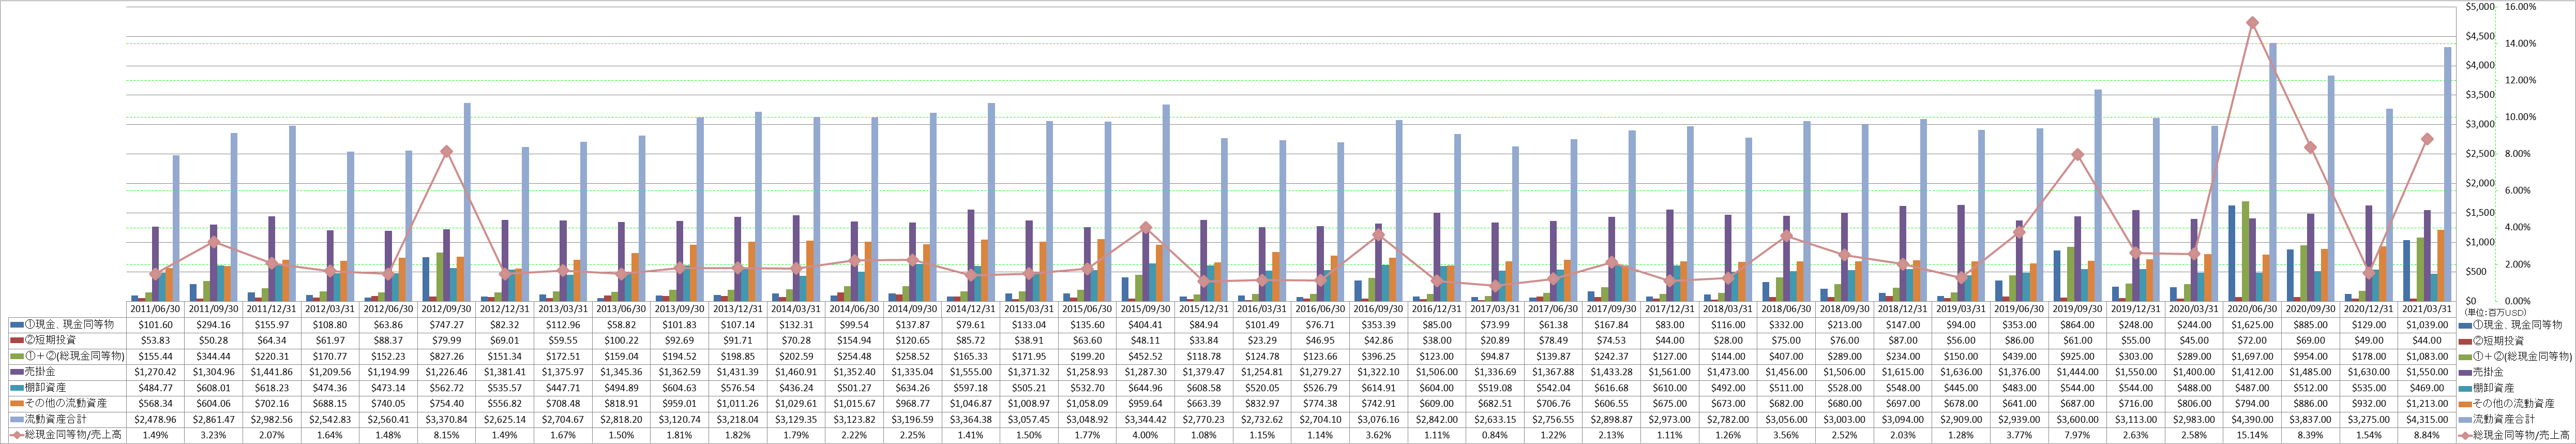Click the $101.60 cash cell
Screen dimensions: 2576x444
tap(154, 325)
